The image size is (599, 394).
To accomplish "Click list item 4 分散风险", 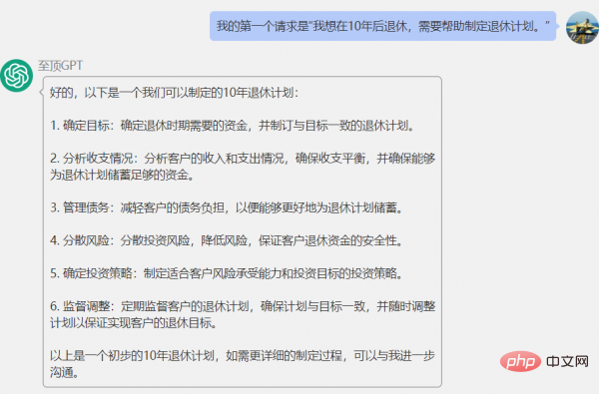I will point(227,240).
